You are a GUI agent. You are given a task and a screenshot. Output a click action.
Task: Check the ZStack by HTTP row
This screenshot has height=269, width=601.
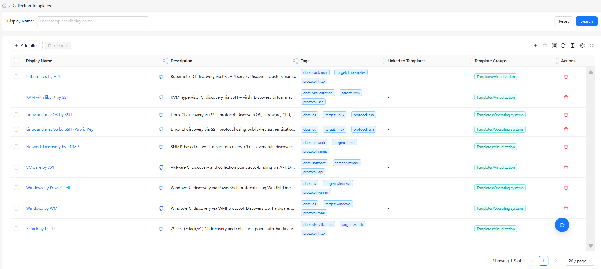pos(16,229)
